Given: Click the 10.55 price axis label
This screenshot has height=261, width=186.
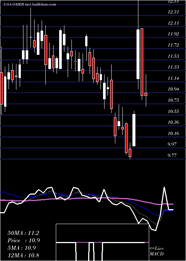Looking at the screenshot, I should tap(174, 111).
